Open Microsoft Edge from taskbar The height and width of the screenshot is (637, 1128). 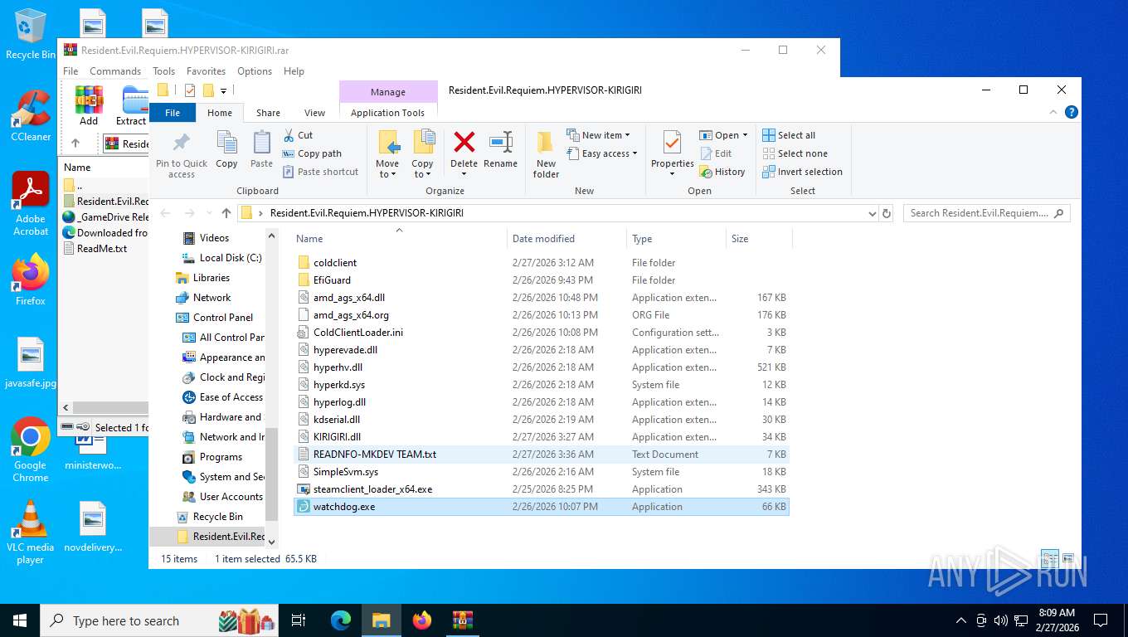341,620
